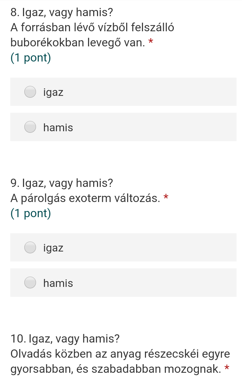Click the "igaz" label text under question 9

point(53,248)
